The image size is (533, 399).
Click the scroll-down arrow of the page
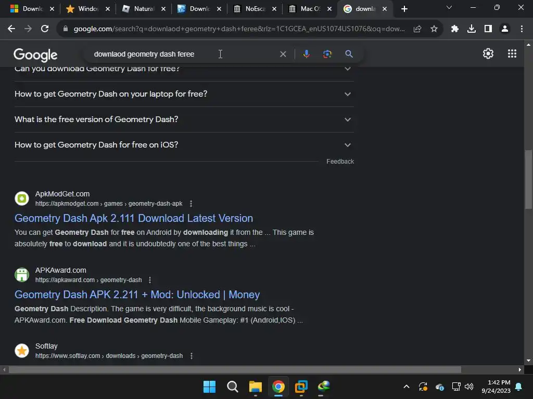[x=529, y=361]
